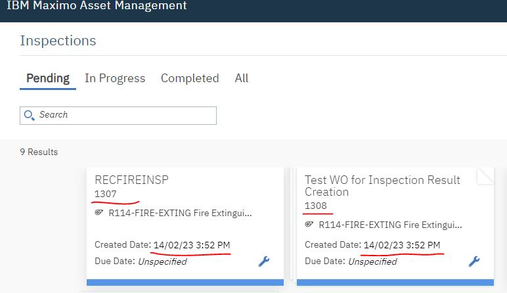This screenshot has width=507, height=293.
Task: Click the wrench icon on Test WO card
Action: point(474,261)
